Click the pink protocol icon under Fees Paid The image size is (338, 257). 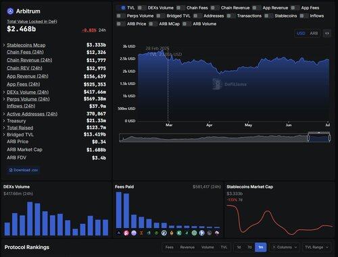tap(126, 233)
